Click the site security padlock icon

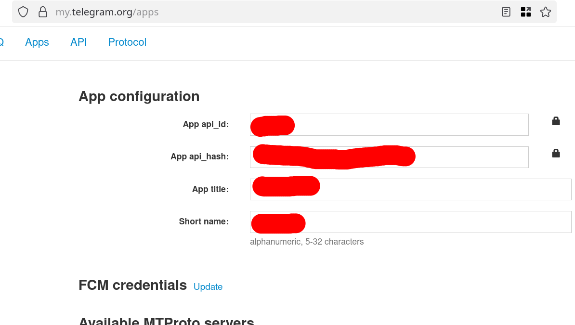[x=43, y=12]
